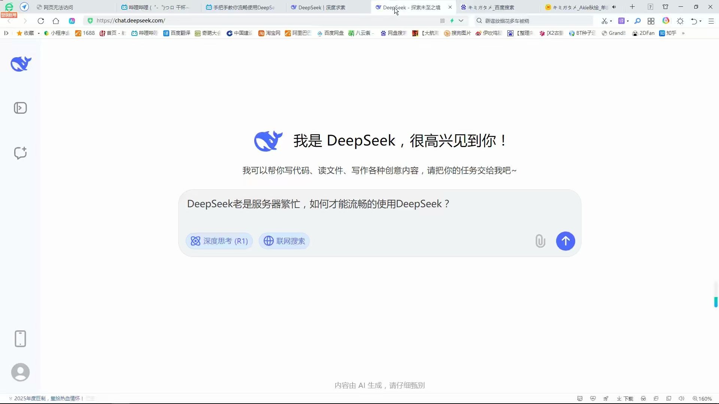Send the message with the arrow button

click(565, 241)
